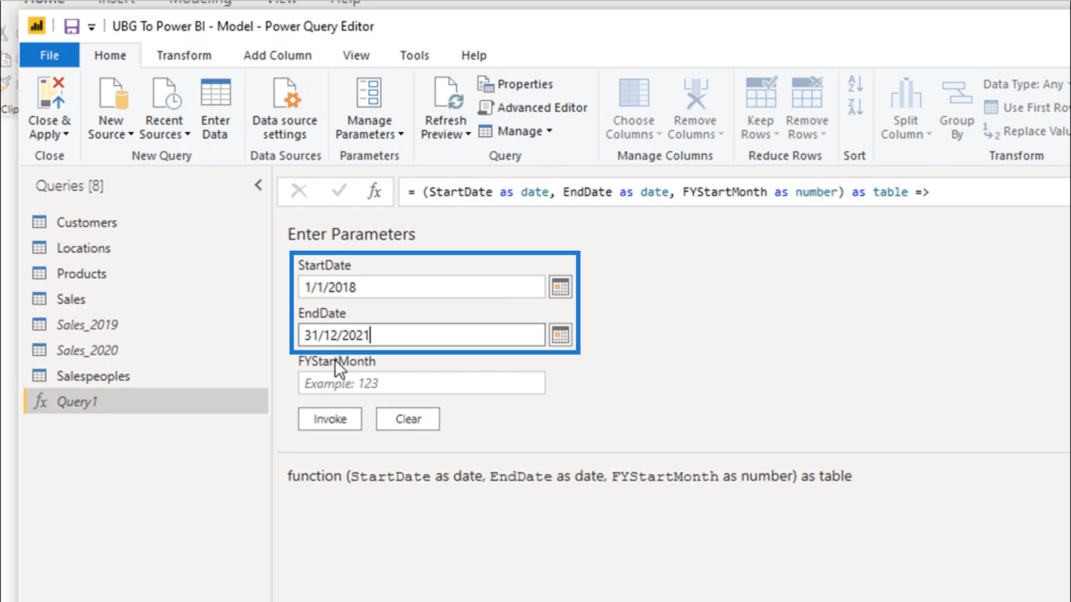Open the Advanced Editor
The height and width of the screenshot is (602, 1071).
click(532, 107)
